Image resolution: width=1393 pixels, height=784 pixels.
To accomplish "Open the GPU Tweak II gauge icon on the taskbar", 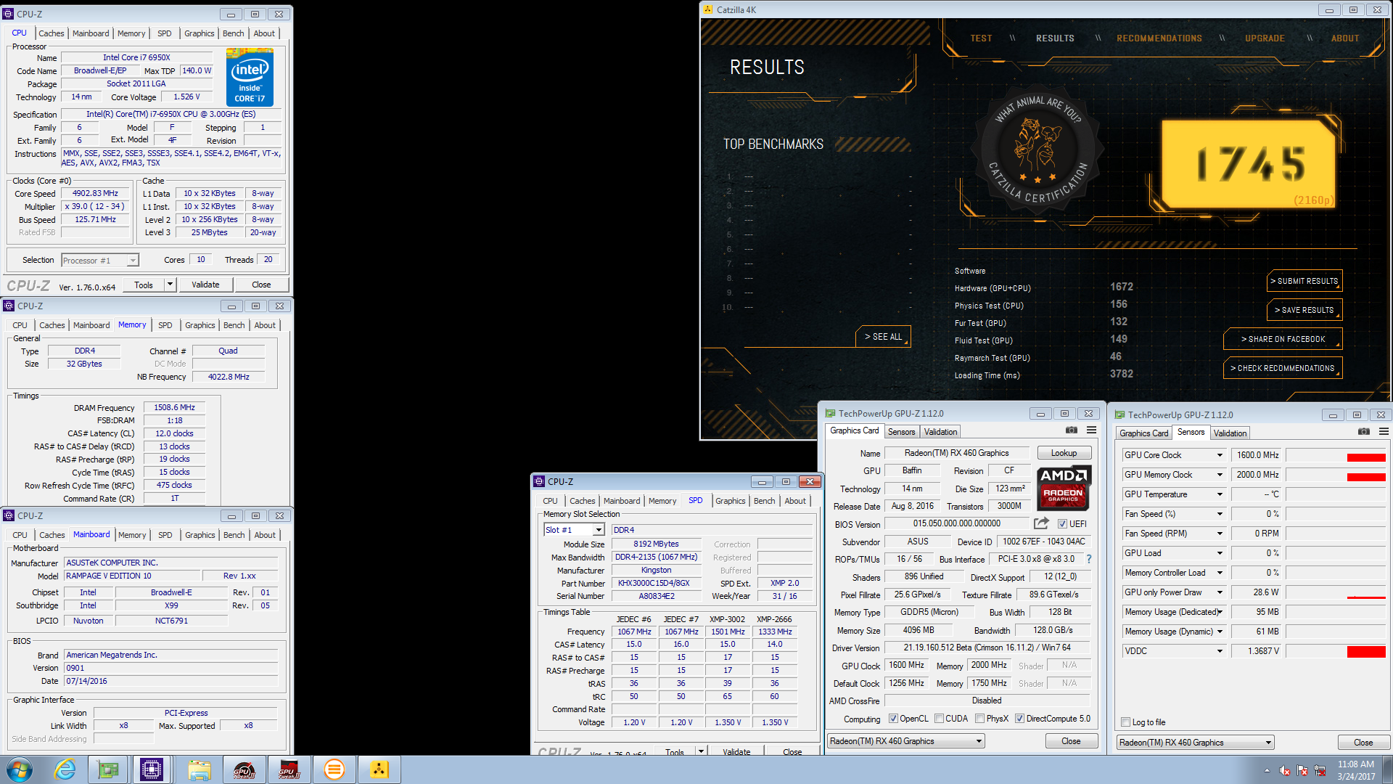I will pos(244,769).
